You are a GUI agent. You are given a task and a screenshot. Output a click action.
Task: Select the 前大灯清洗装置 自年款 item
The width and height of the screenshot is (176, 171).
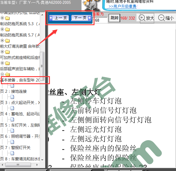tap(20, 46)
